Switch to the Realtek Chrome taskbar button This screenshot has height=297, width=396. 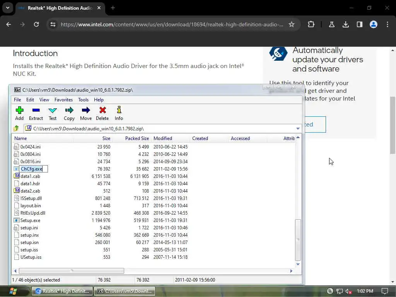[62, 291]
